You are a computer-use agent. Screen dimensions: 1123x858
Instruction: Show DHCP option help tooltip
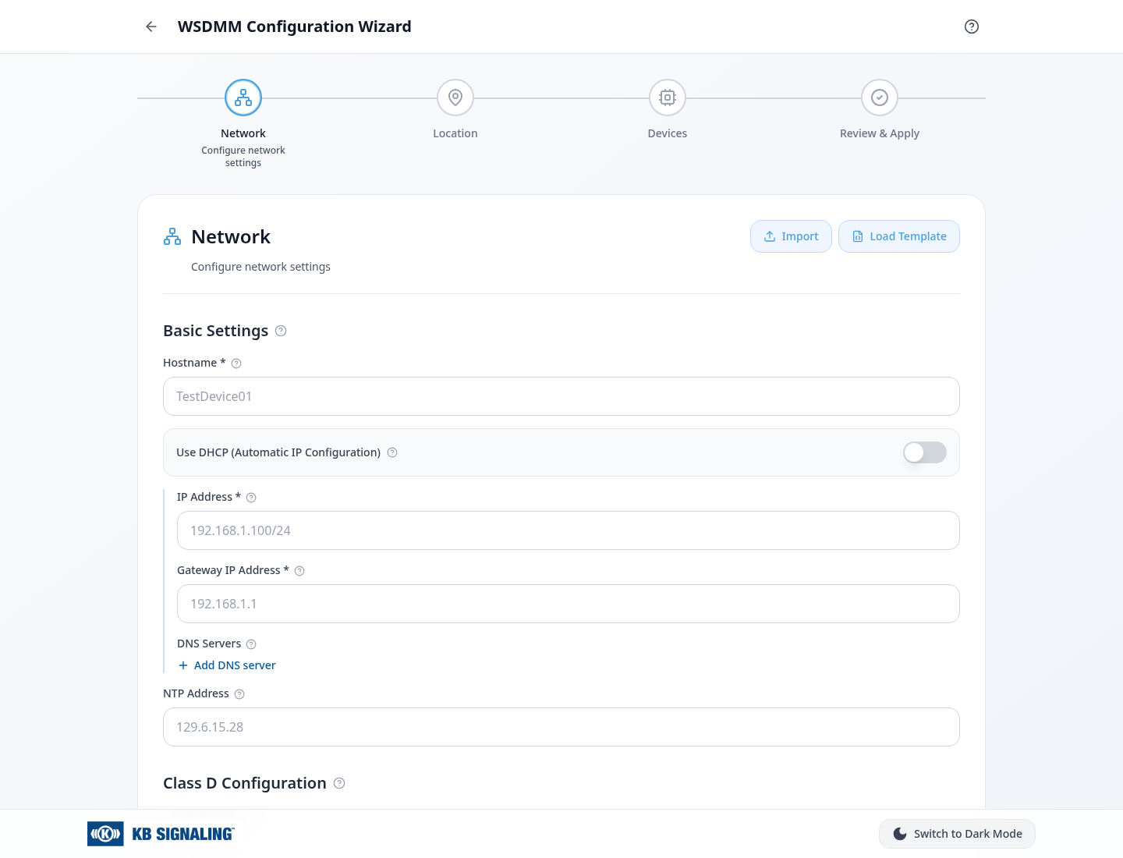392,452
